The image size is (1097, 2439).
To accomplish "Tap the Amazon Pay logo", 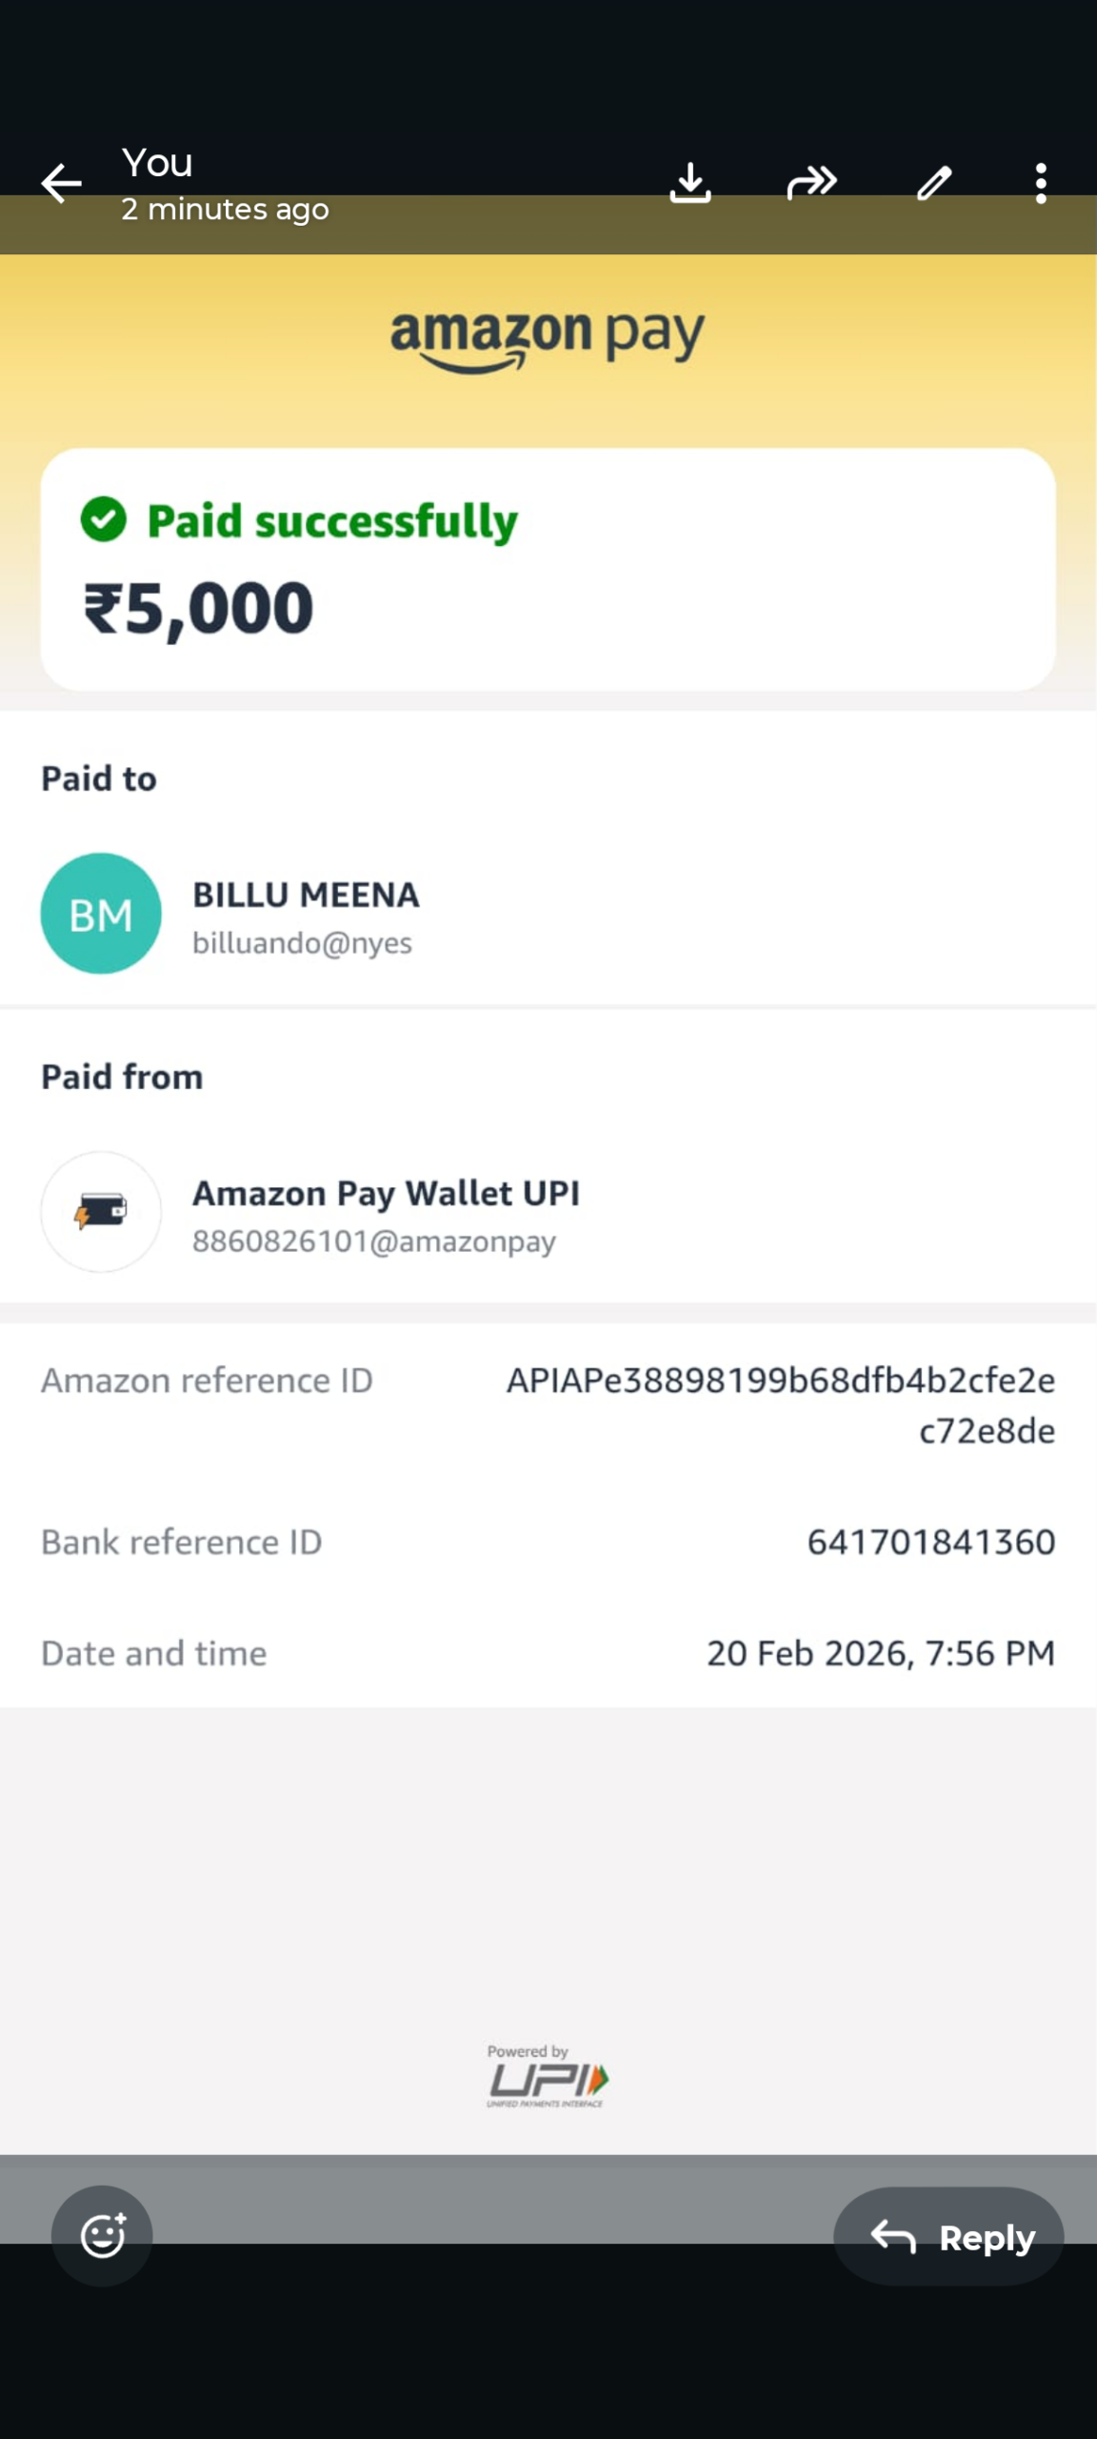I will [548, 337].
